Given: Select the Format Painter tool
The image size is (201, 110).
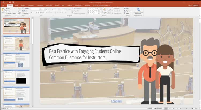Looking at the screenshot, I should (11, 13).
